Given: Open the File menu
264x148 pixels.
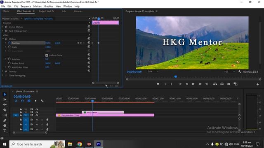Looking at the screenshot, I should tap(3, 6).
